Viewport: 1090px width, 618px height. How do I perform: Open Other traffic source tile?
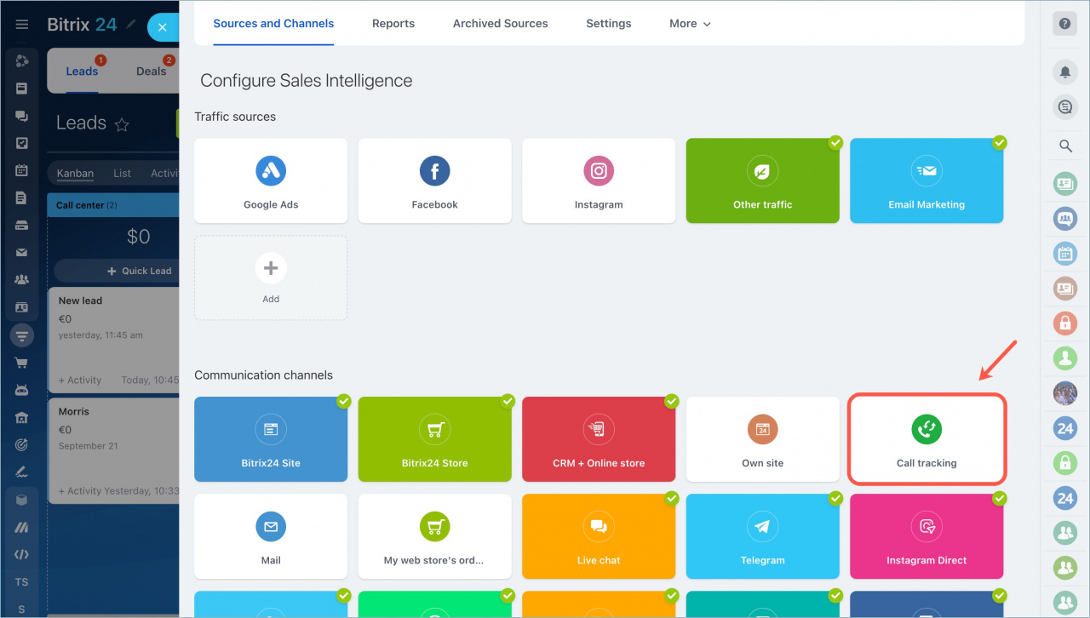[763, 181]
